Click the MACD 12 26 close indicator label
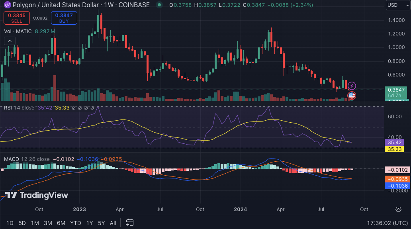Image resolution: width=411 pixels, height=229 pixels. pyautogui.click(x=27, y=159)
